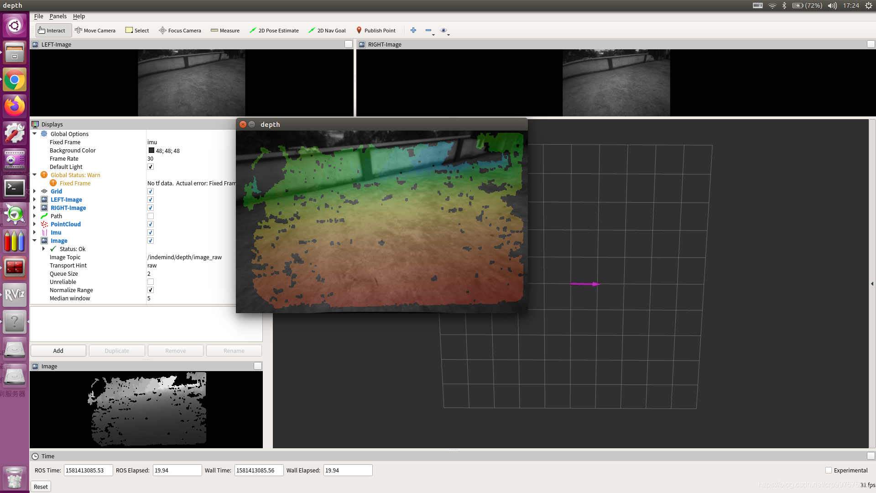Launch Google Chrome from dock

15,80
